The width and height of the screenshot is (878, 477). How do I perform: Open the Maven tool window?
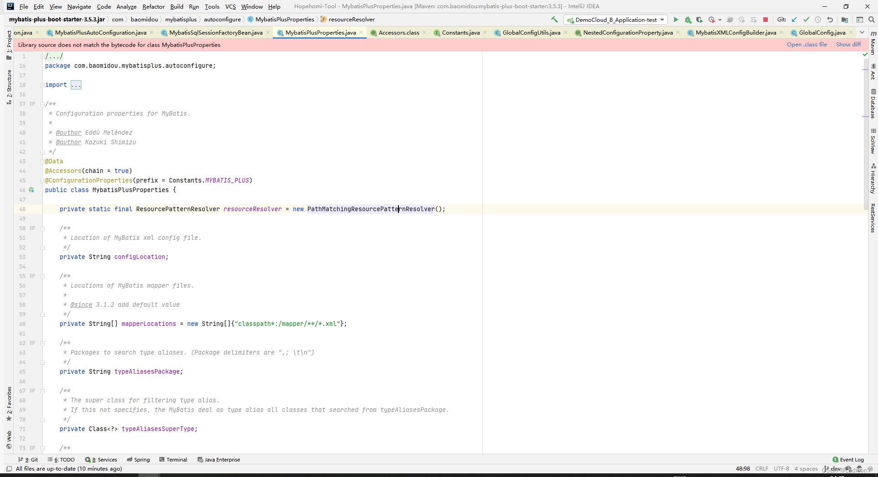click(x=873, y=43)
